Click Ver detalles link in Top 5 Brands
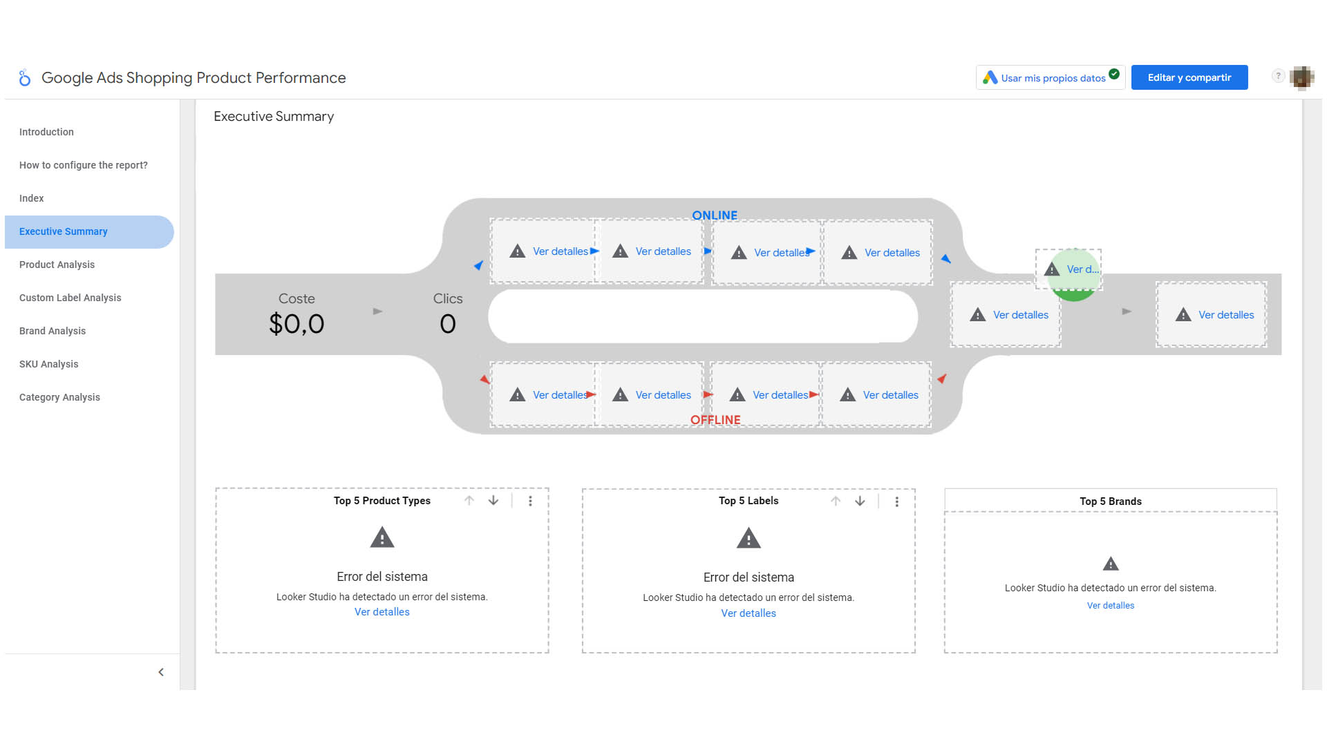1327x746 pixels. pyautogui.click(x=1110, y=606)
